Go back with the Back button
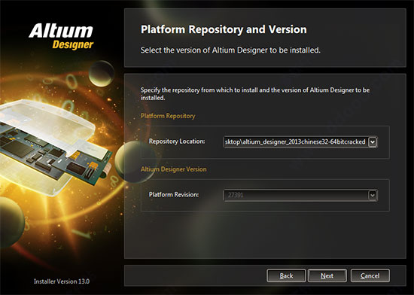The height and width of the screenshot is (295, 414). tap(286, 275)
